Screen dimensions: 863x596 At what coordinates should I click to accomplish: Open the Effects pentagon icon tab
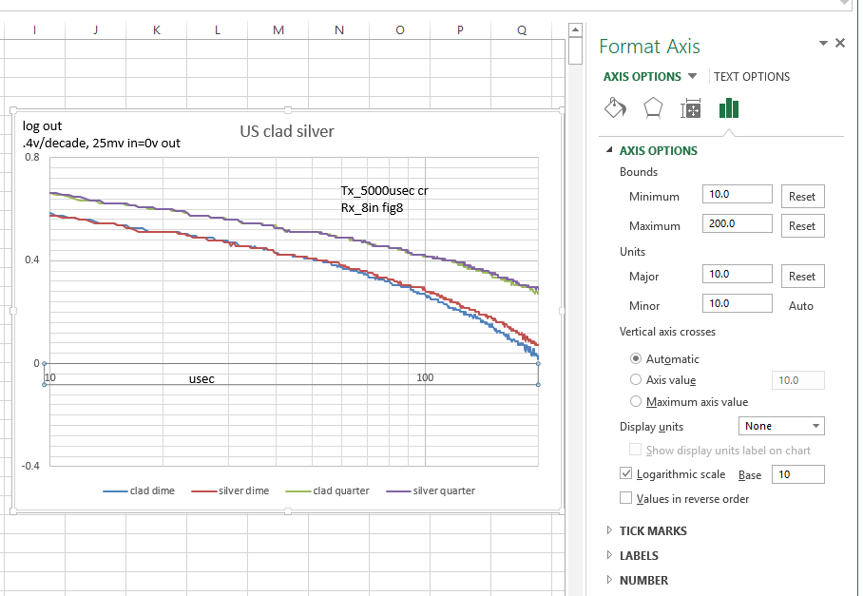(x=653, y=108)
